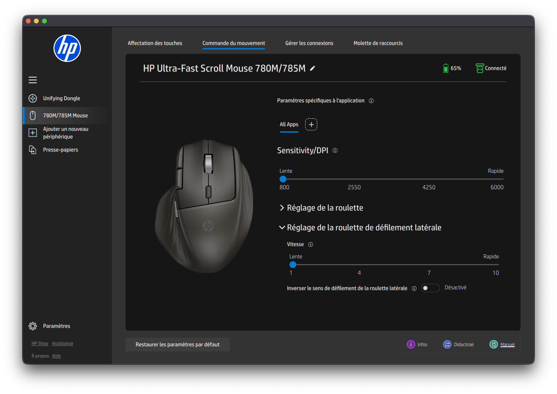Viewport: 557px width, 394px height.
Task: Click Restaurer les paramètres par défaut
Action: click(177, 344)
